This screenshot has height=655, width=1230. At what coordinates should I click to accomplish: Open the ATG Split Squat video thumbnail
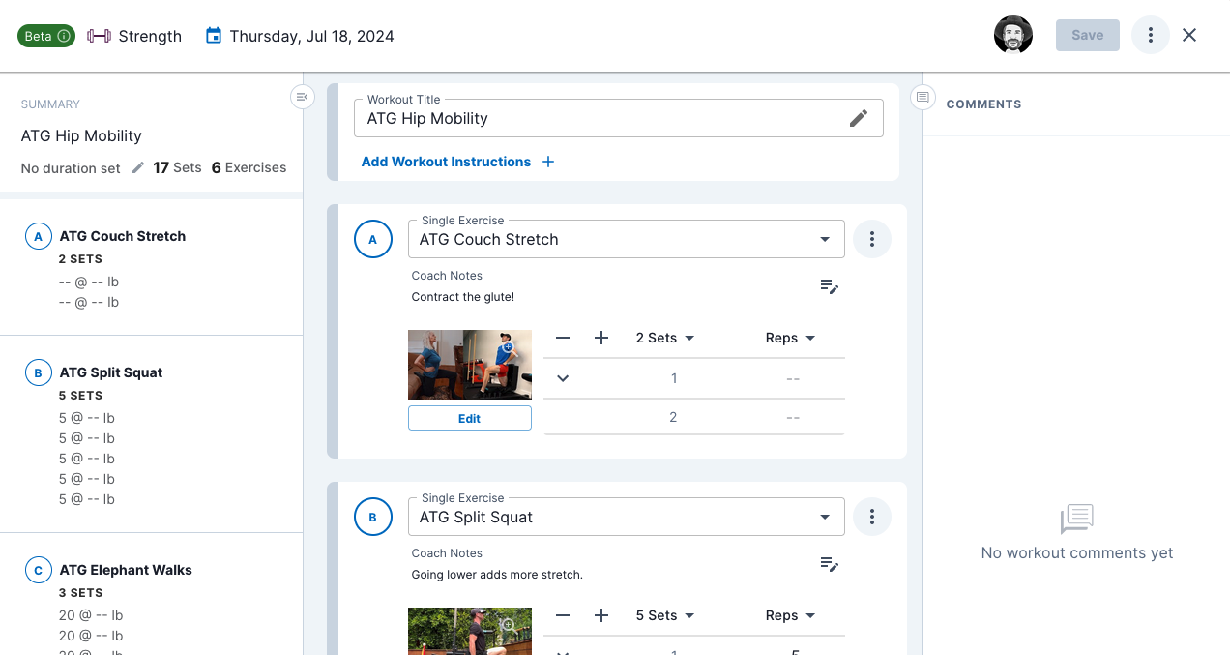470,631
